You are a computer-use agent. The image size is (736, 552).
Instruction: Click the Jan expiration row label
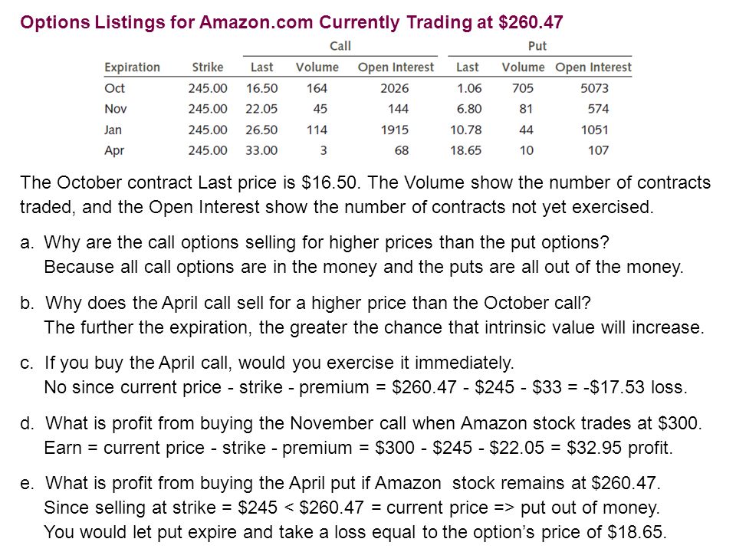pos(113,130)
